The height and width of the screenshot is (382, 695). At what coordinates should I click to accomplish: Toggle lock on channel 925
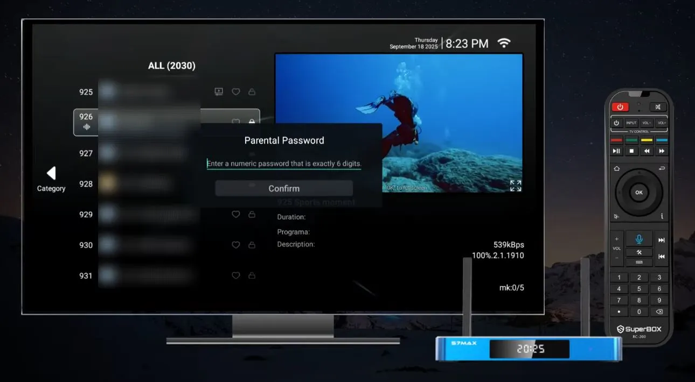click(252, 92)
